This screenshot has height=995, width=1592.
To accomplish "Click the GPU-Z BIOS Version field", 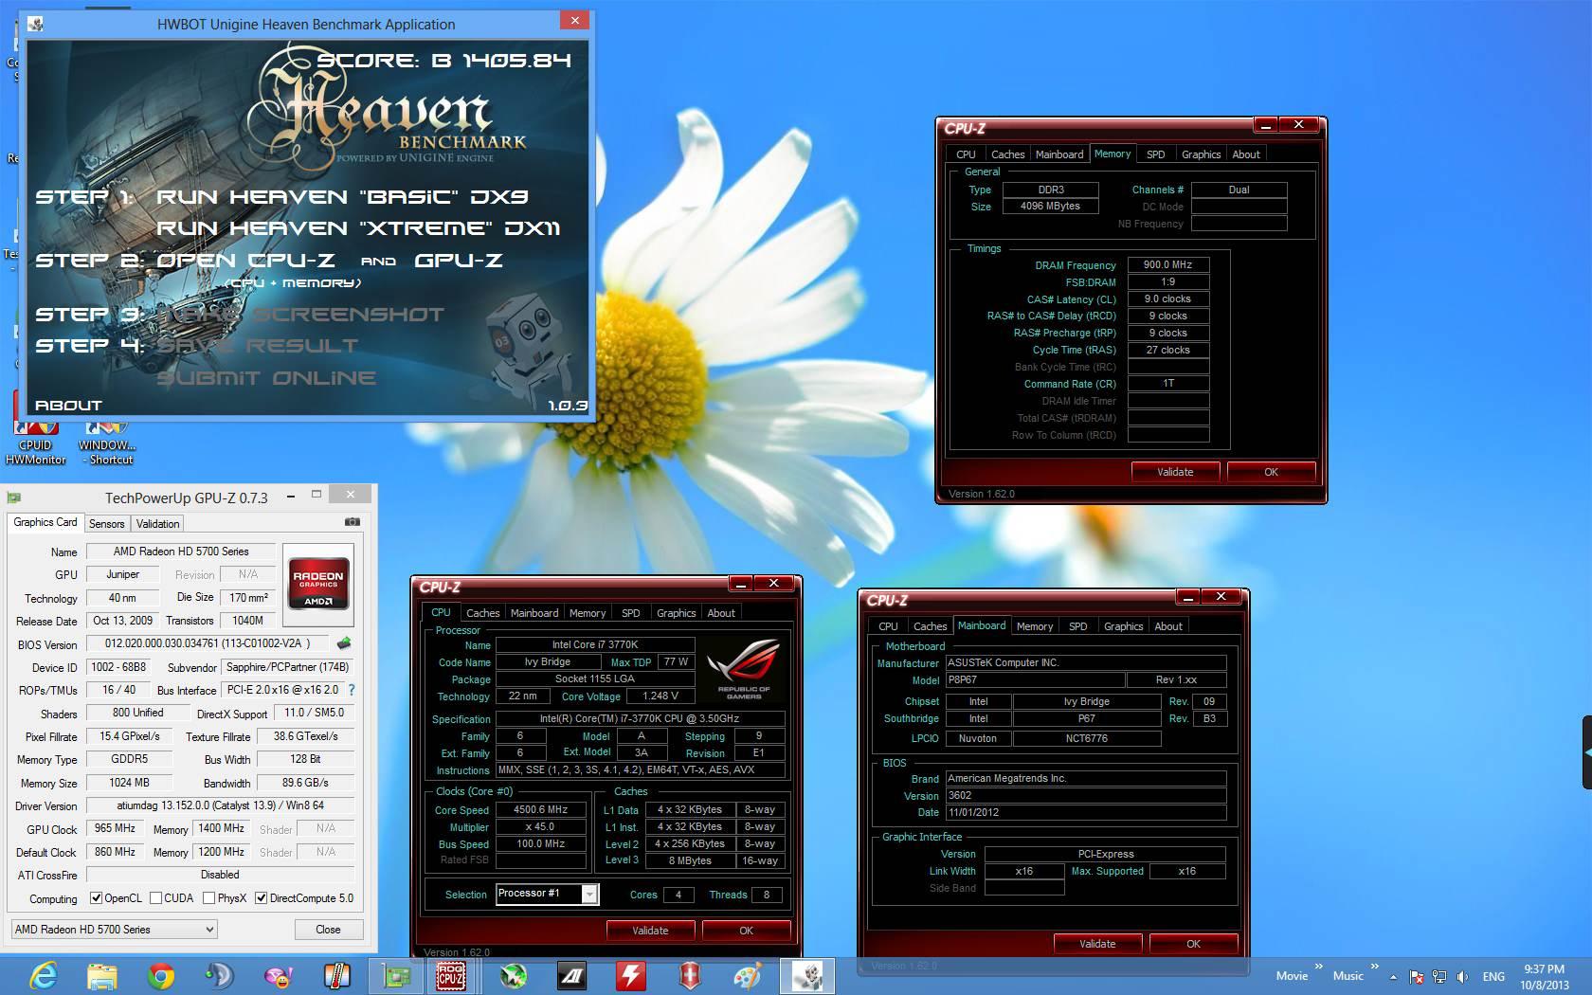I will [209, 643].
